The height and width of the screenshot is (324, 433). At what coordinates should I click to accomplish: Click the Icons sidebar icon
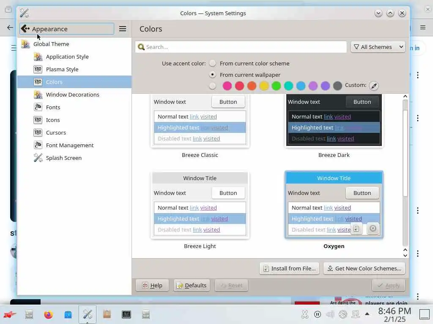tap(38, 120)
